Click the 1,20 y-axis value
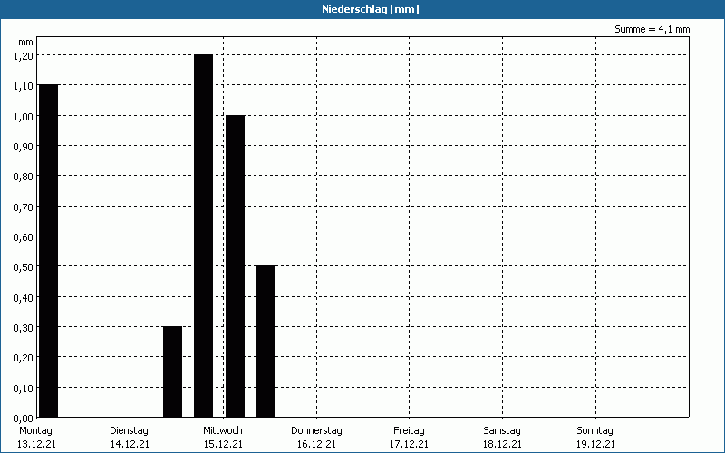 23,55
